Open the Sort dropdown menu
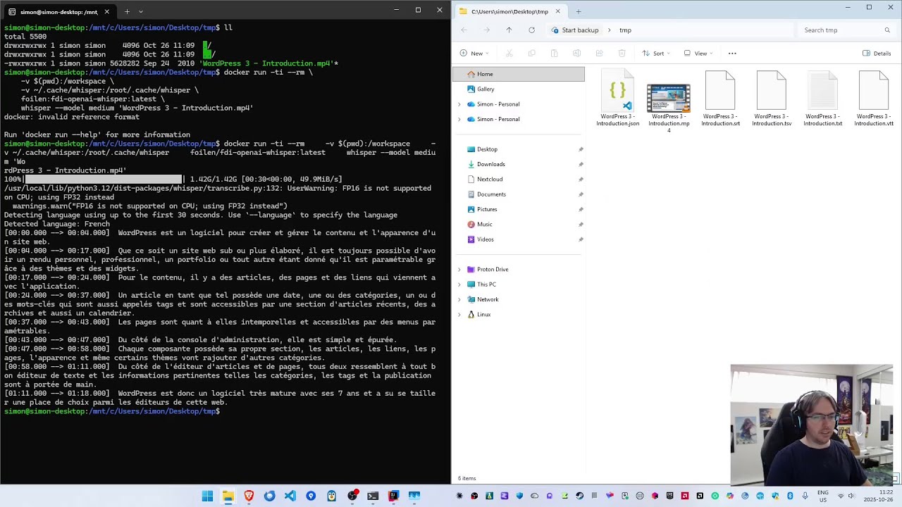Viewport: 902px width, 507px height. (656, 54)
